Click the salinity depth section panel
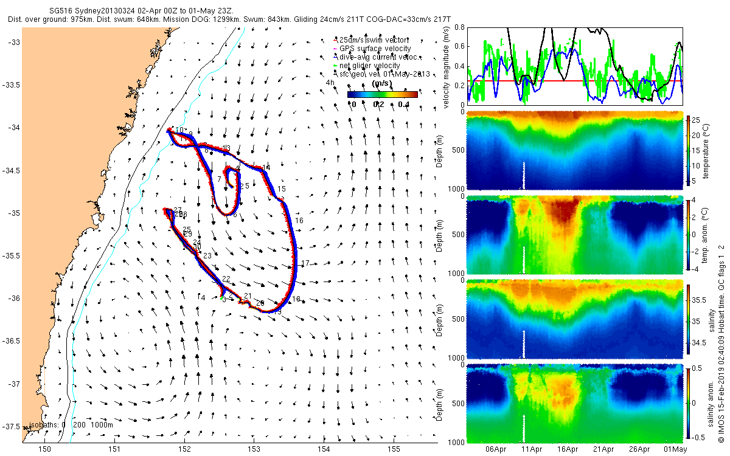The height and width of the screenshot is (456, 730). (575, 320)
